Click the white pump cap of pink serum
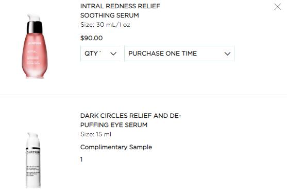 [34, 17]
